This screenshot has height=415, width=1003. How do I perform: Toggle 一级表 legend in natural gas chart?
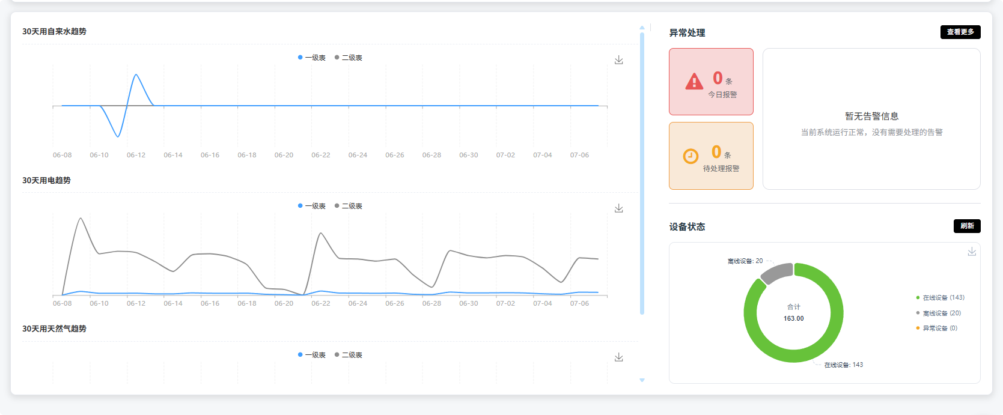pos(312,355)
